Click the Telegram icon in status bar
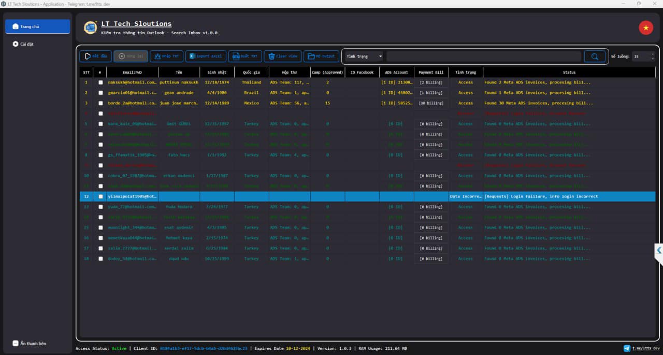 627,348
